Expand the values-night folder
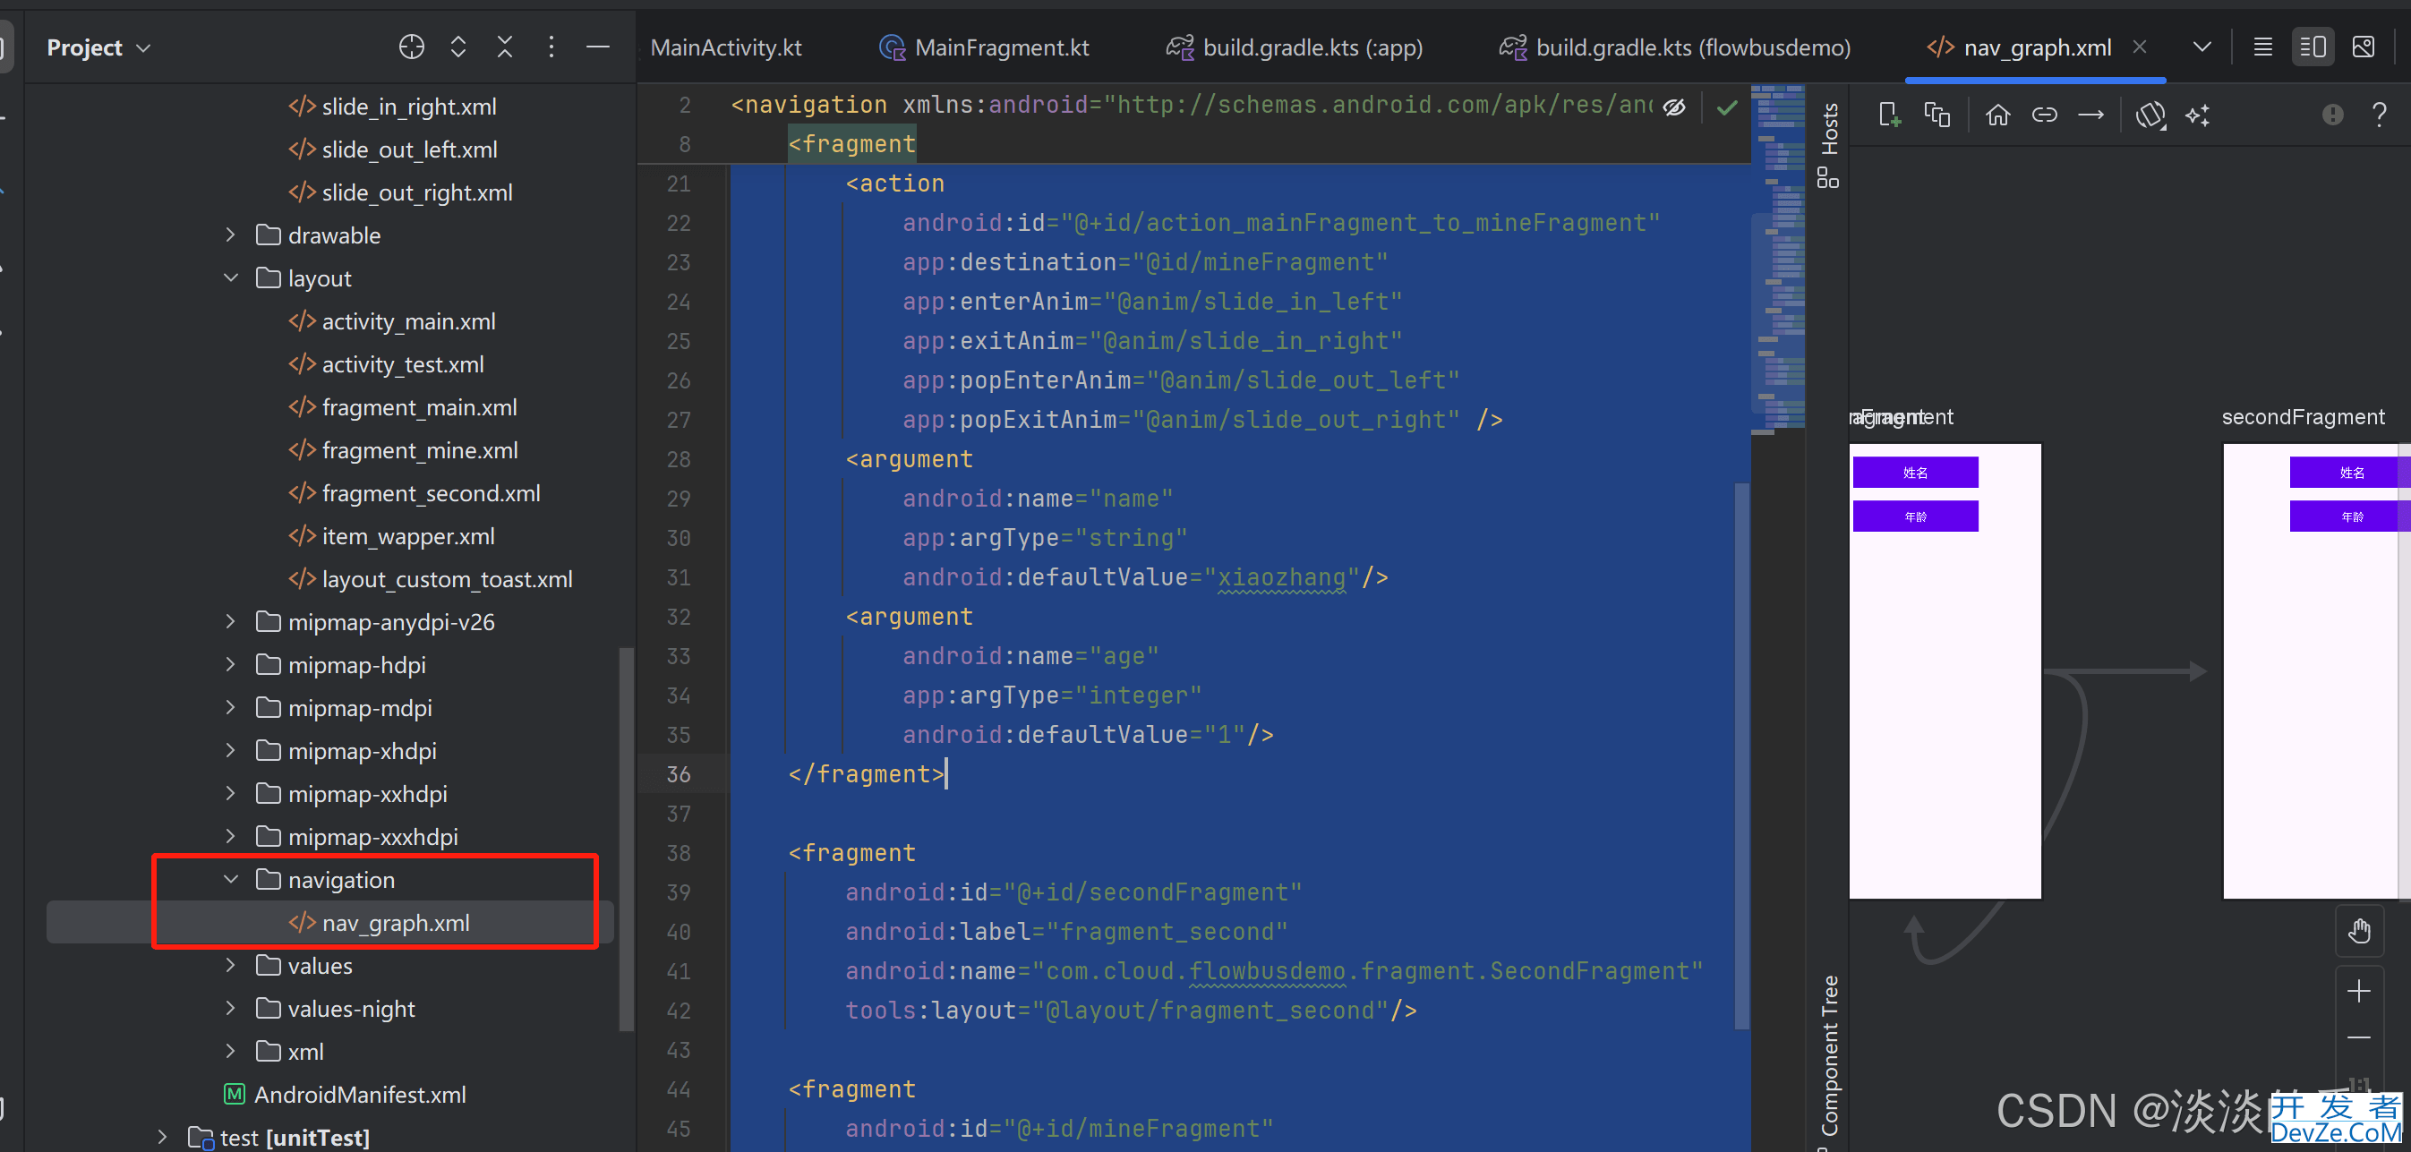2411x1152 pixels. click(230, 1009)
